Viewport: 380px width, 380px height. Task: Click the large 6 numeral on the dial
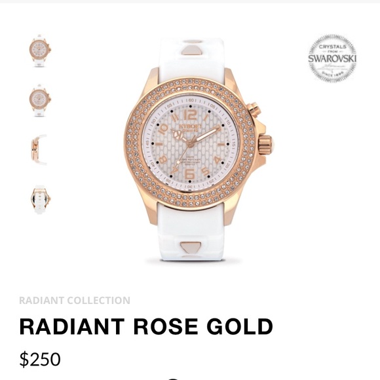click(190, 174)
